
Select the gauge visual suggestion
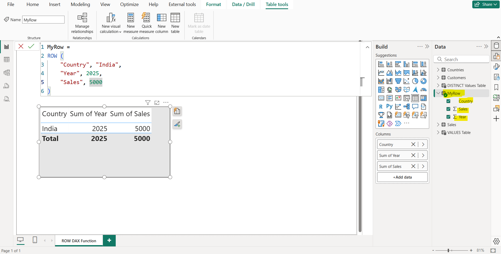tap(423, 90)
